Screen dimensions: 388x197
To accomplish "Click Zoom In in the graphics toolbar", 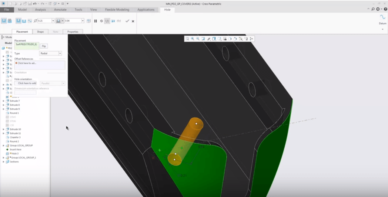I will [x=193, y=39].
